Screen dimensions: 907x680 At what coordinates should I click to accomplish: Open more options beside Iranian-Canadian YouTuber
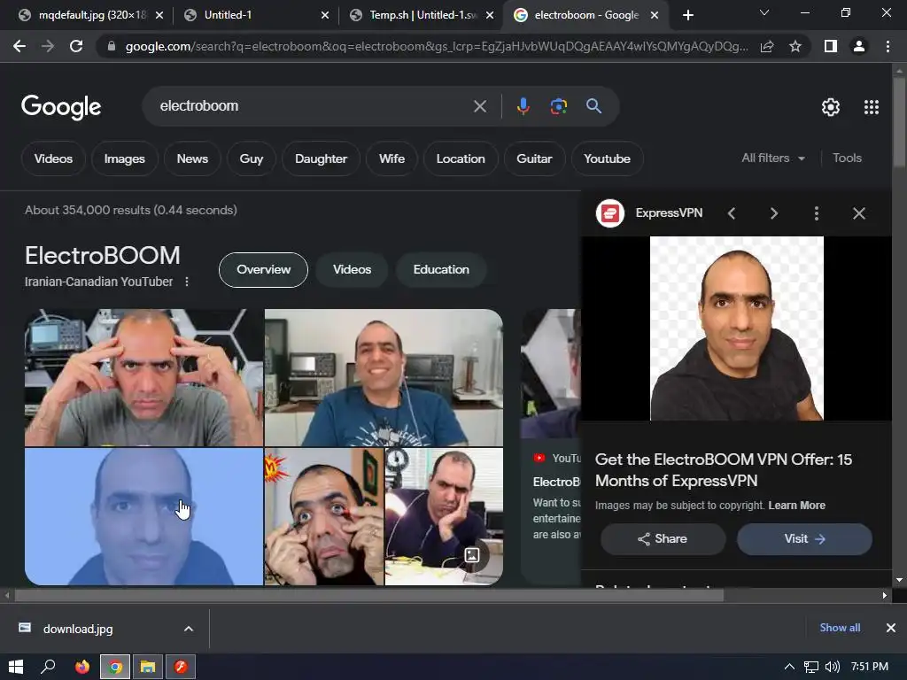click(186, 282)
